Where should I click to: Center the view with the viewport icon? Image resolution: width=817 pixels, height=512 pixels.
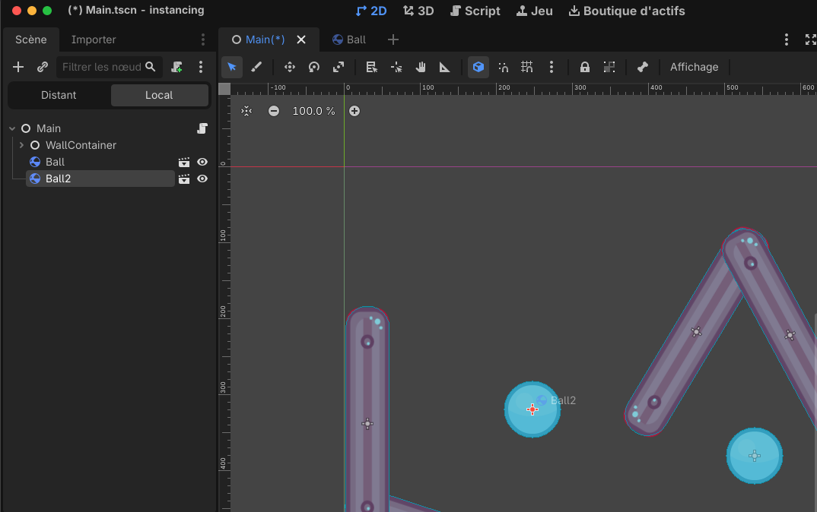coord(246,112)
